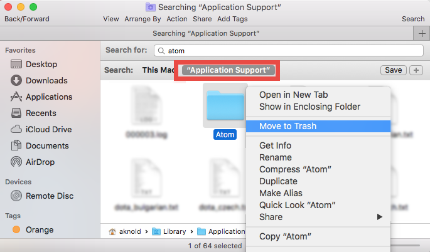This screenshot has width=430, height=252.
Task: Select the dota_bulgarian.txt file thumbnail
Action: point(146,178)
